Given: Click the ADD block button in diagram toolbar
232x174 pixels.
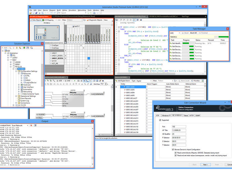Looking at the screenshot, I should pos(59,81).
